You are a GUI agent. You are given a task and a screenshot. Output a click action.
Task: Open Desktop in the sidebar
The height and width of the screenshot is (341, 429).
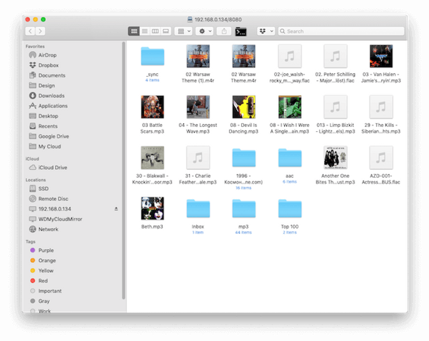(x=43, y=116)
